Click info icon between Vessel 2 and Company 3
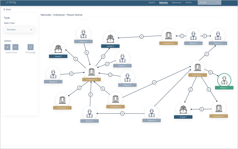 pos(142,36)
